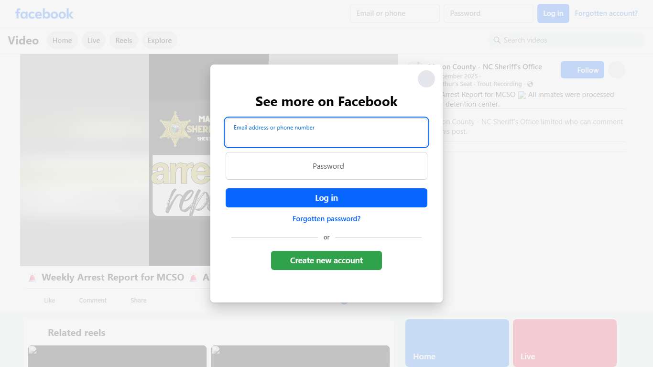This screenshot has width=653, height=367.
Task: Follow Macon County Sheriff's Office page
Action: 582,70
